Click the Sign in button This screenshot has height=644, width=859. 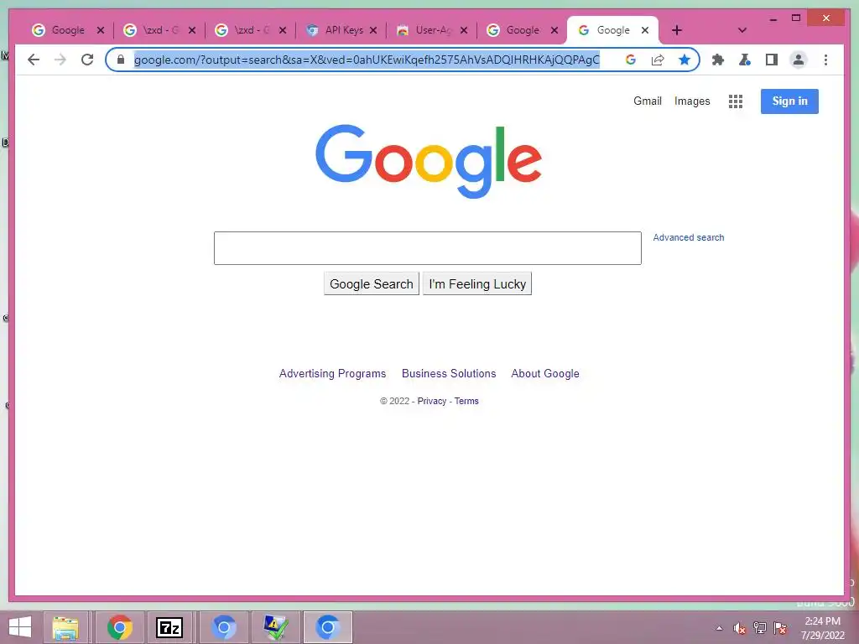pos(789,101)
